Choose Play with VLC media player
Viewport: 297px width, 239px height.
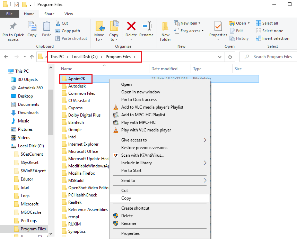146,130
